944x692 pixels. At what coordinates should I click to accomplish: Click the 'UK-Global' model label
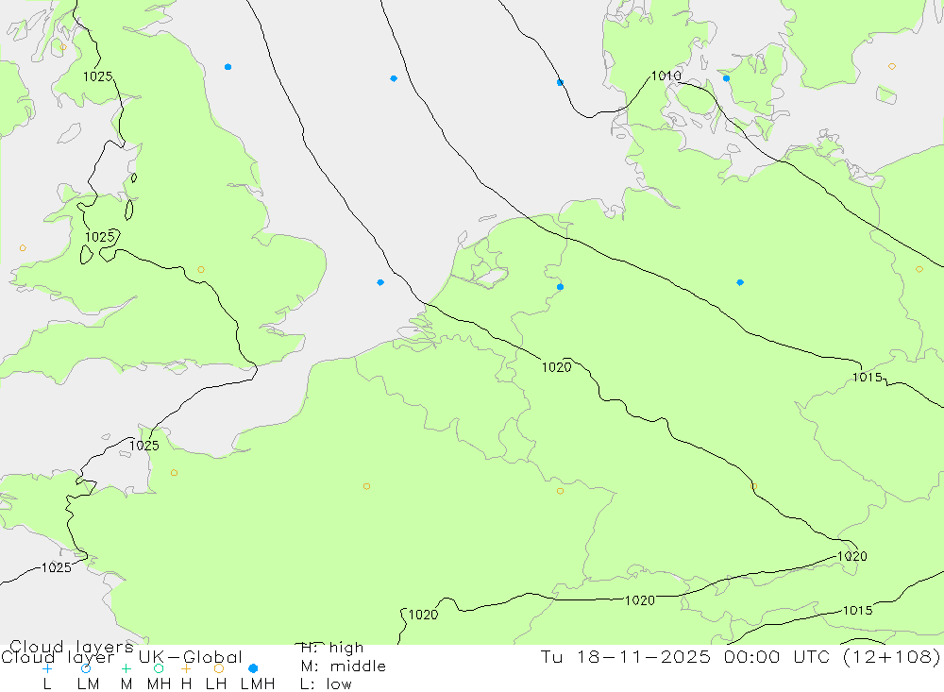(191, 657)
